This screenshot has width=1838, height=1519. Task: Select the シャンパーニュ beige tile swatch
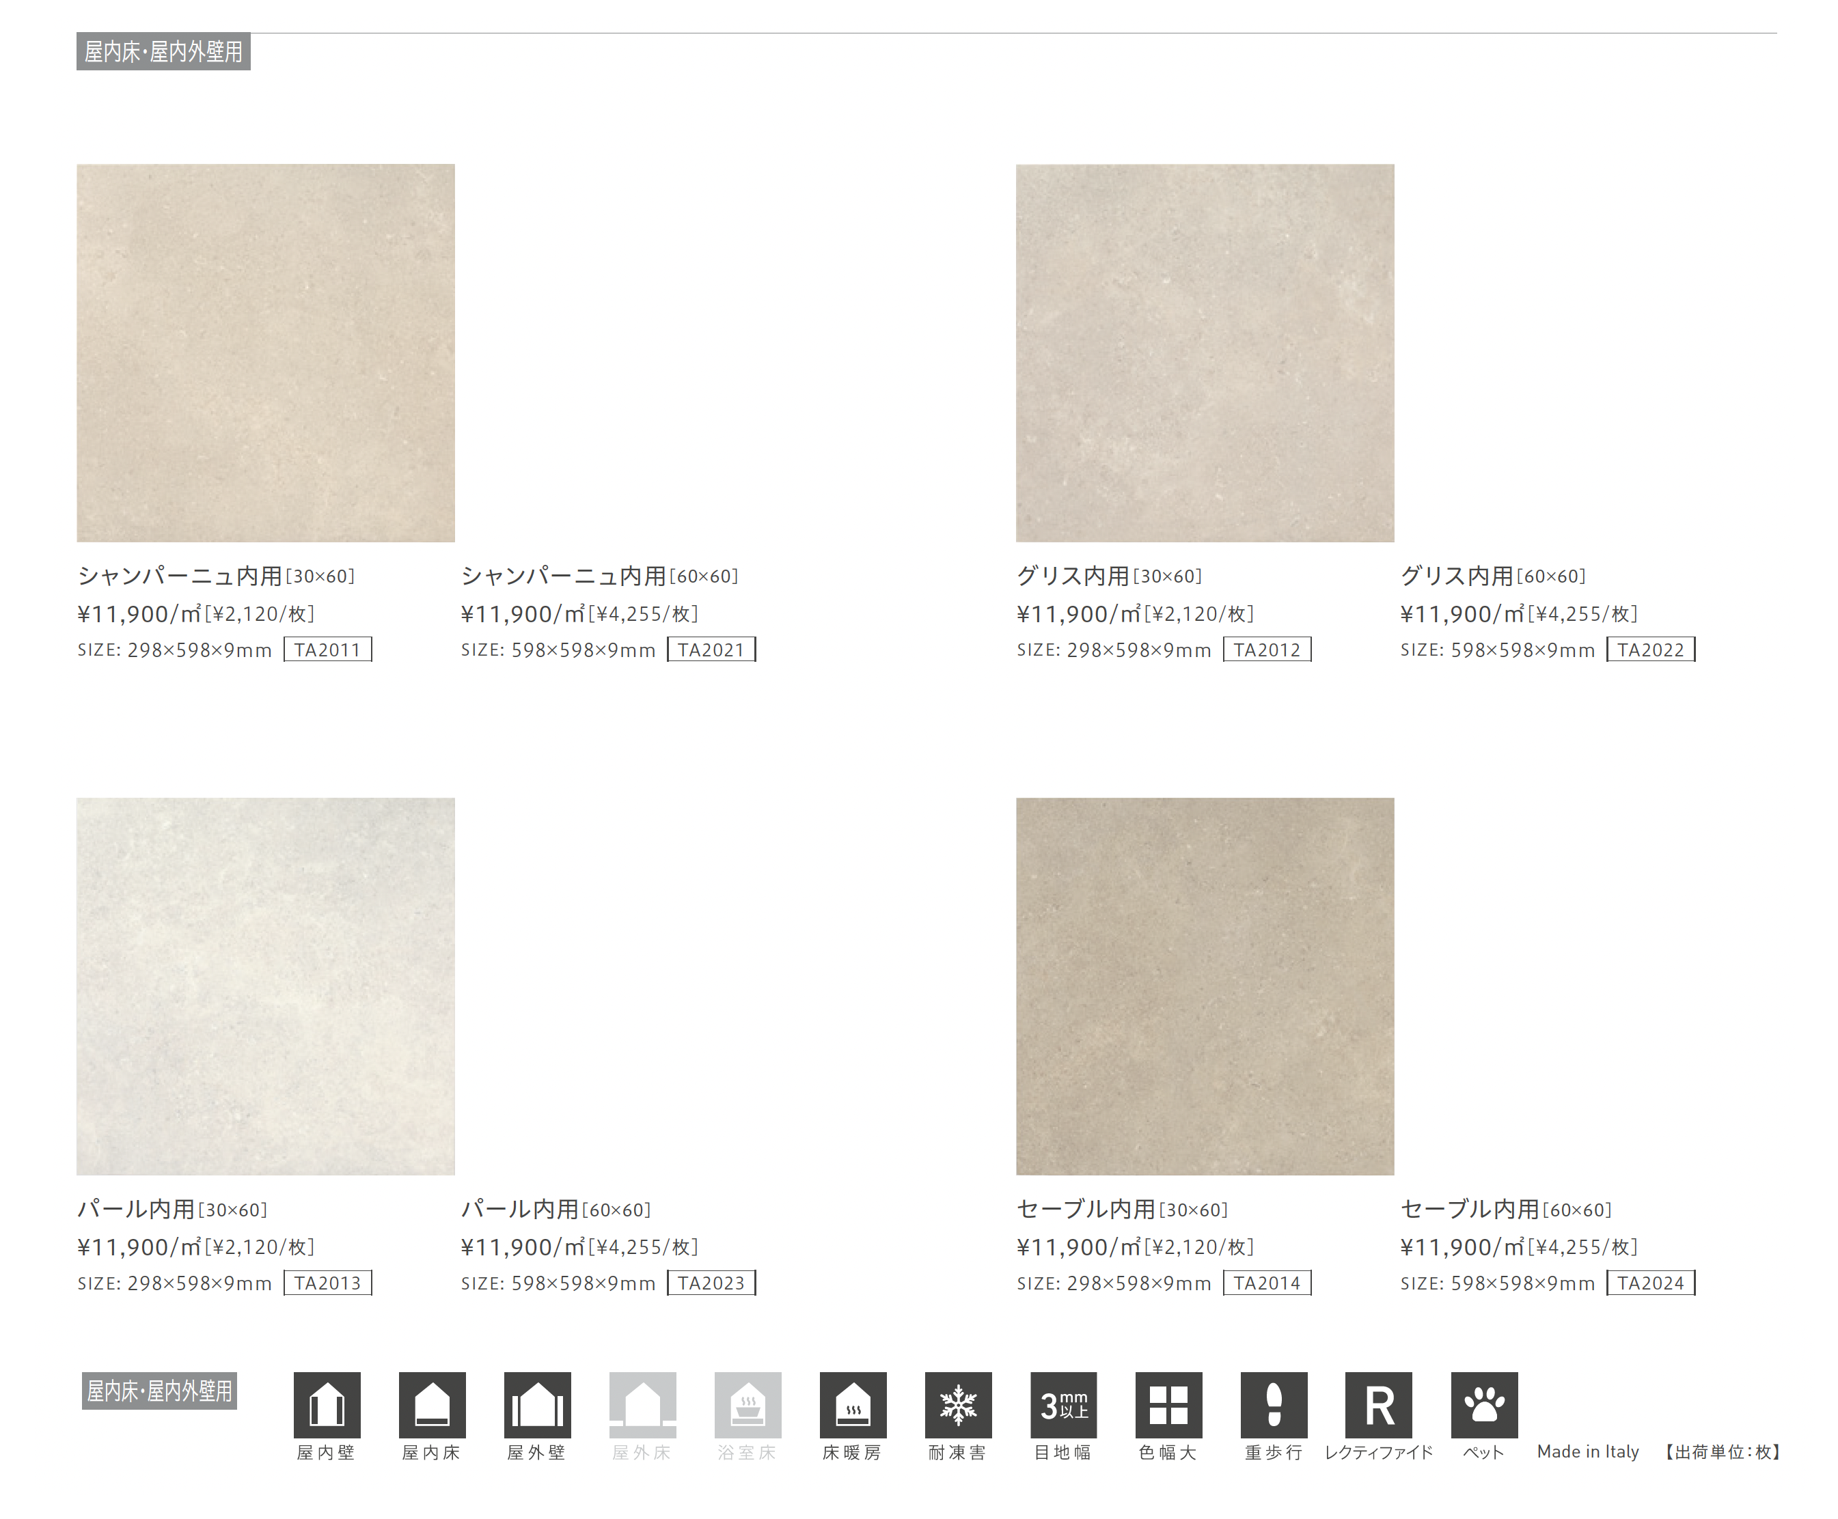point(265,352)
